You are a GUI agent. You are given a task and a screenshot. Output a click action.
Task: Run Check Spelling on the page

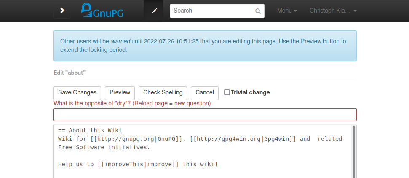click(163, 93)
